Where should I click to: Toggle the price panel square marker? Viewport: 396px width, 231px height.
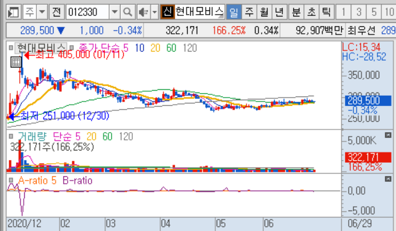pos(11,47)
